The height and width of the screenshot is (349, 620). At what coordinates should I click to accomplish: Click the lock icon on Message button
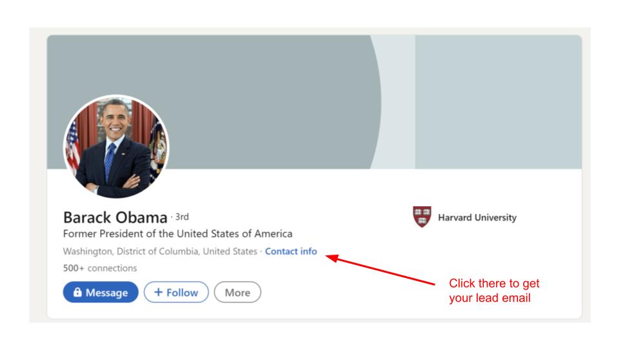[x=77, y=293]
